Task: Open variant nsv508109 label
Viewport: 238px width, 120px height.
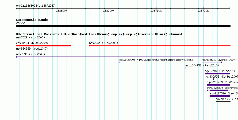Action: pos(227,99)
